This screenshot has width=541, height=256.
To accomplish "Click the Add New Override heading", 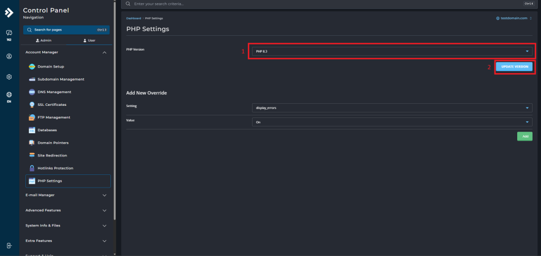I will tap(147, 93).
